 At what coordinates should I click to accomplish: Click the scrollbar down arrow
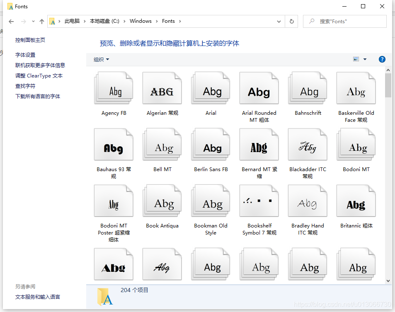click(388, 281)
